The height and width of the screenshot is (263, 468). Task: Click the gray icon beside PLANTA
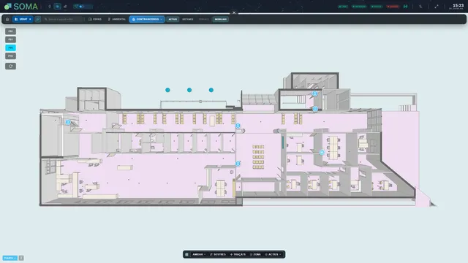click(21, 258)
